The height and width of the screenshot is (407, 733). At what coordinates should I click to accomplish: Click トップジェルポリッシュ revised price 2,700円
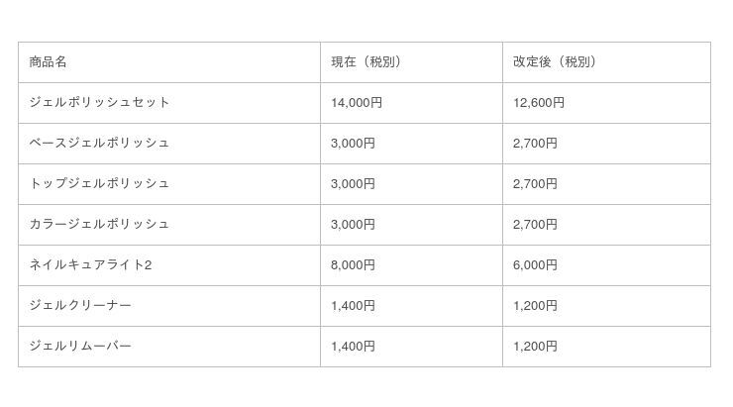(x=535, y=184)
